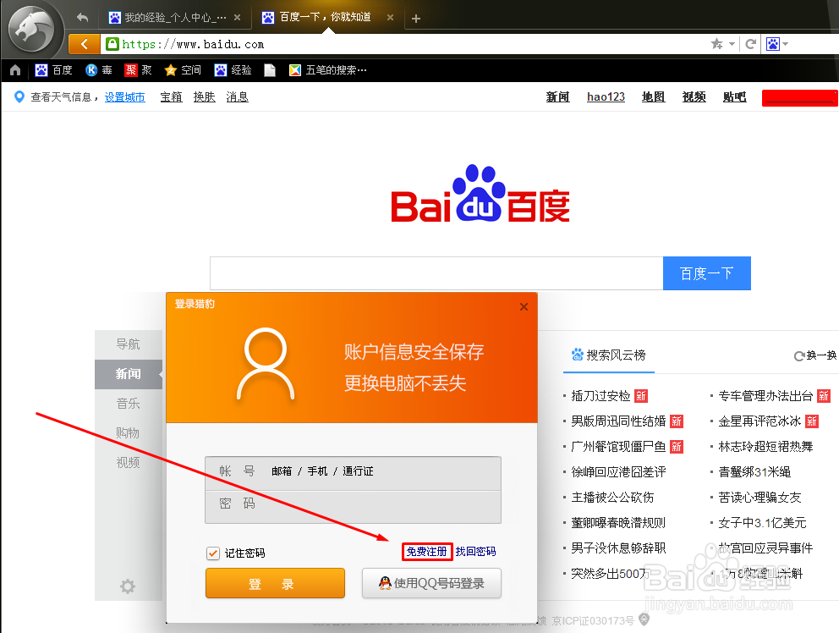Open the 地图 link
The width and height of the screenshot is (839, 633).
(x=653, y=97)
